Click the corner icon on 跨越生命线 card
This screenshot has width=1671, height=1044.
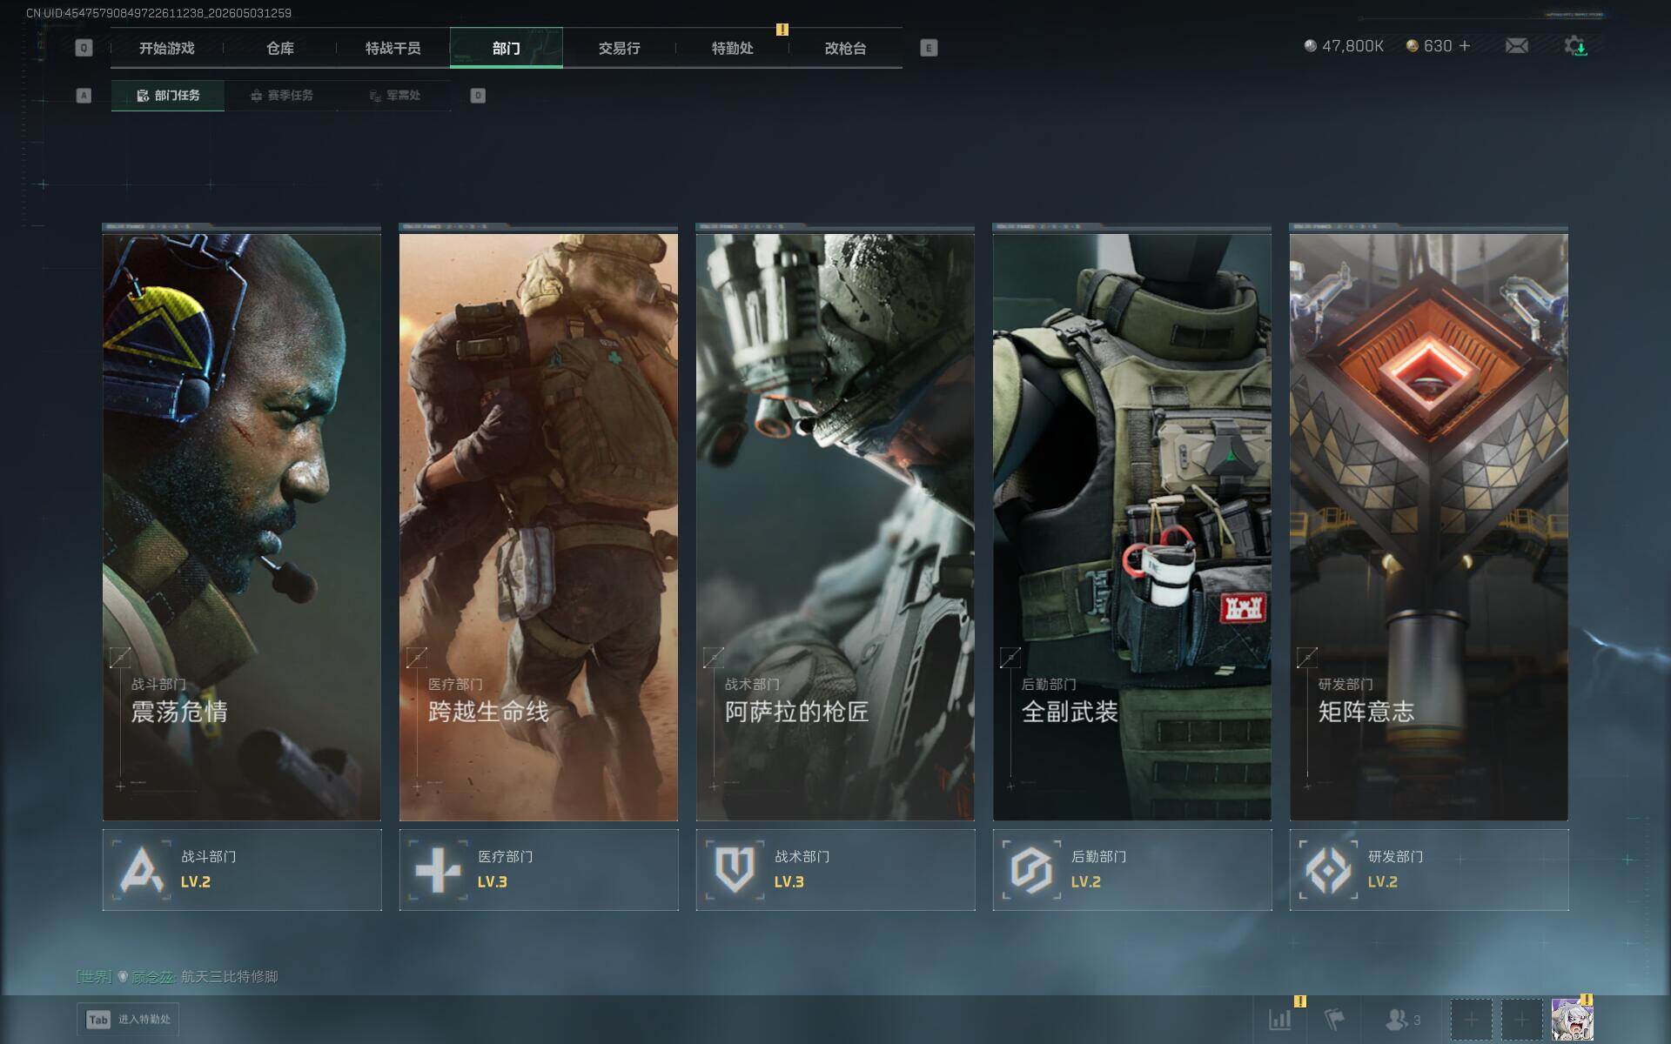(x=417, y=657)
